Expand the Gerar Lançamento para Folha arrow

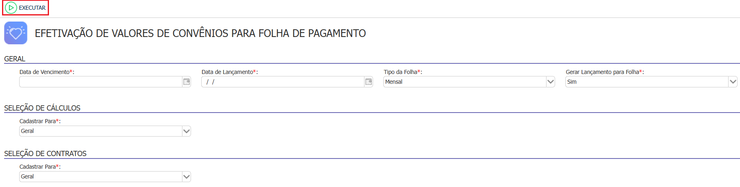733,82
